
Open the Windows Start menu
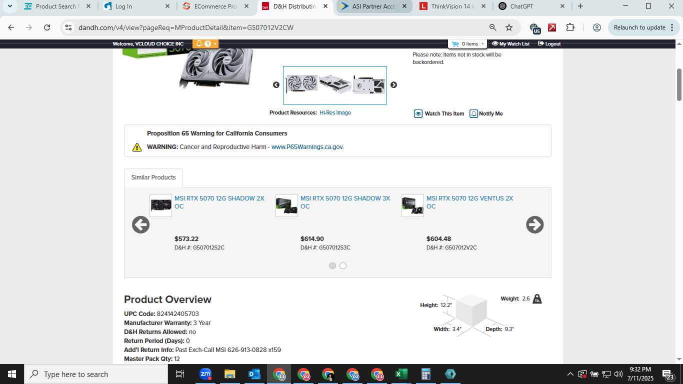12,374
